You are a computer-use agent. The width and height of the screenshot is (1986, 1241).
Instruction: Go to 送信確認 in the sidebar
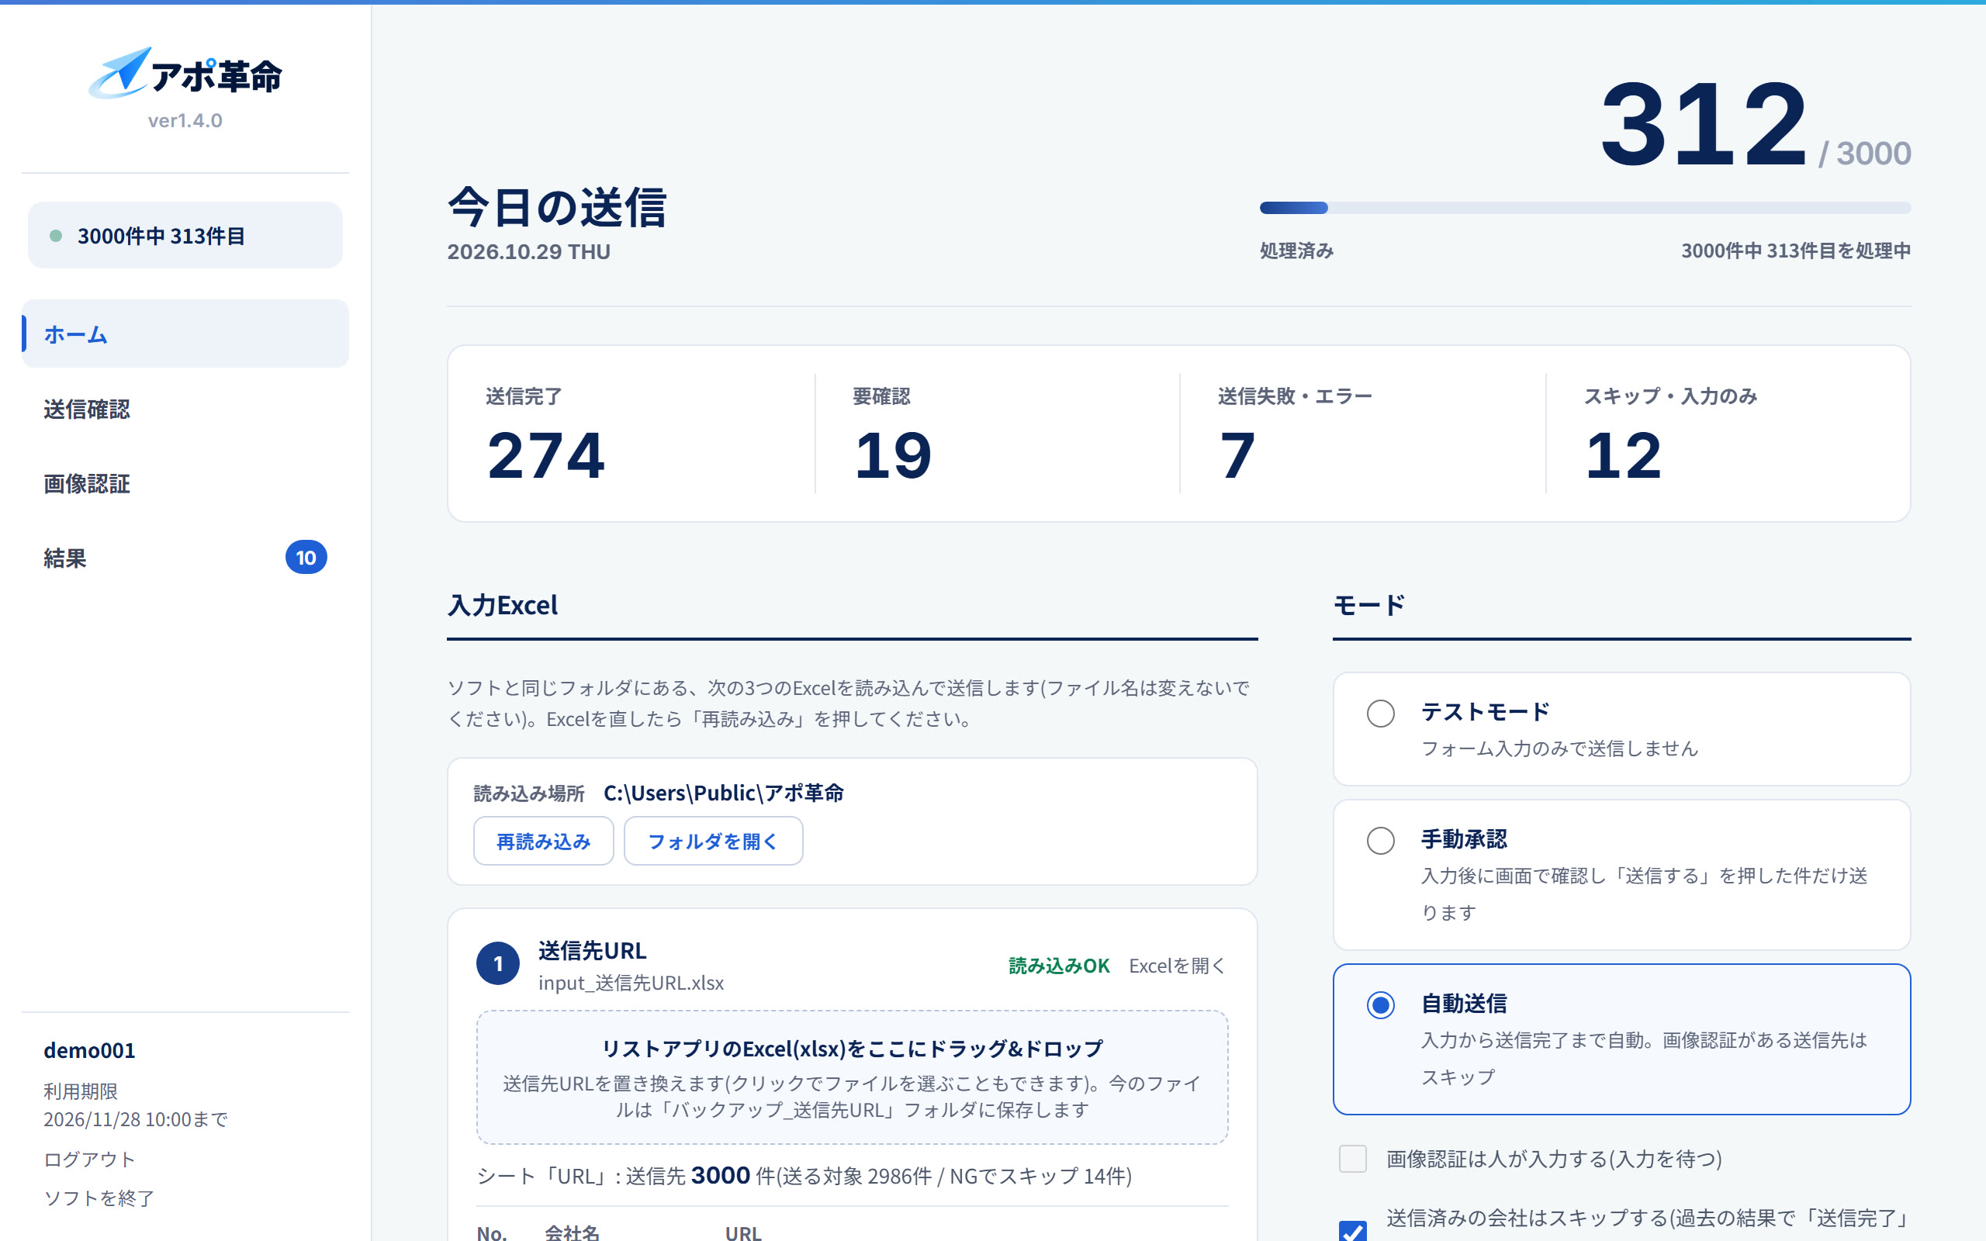click(185, 409)
